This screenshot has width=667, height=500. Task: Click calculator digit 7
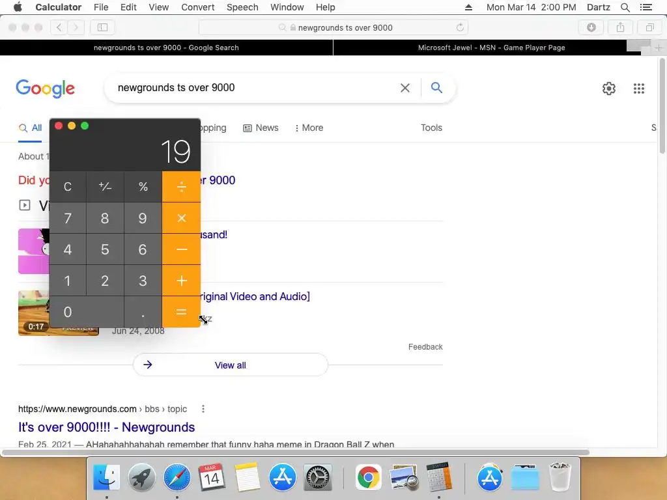point(68,218)
